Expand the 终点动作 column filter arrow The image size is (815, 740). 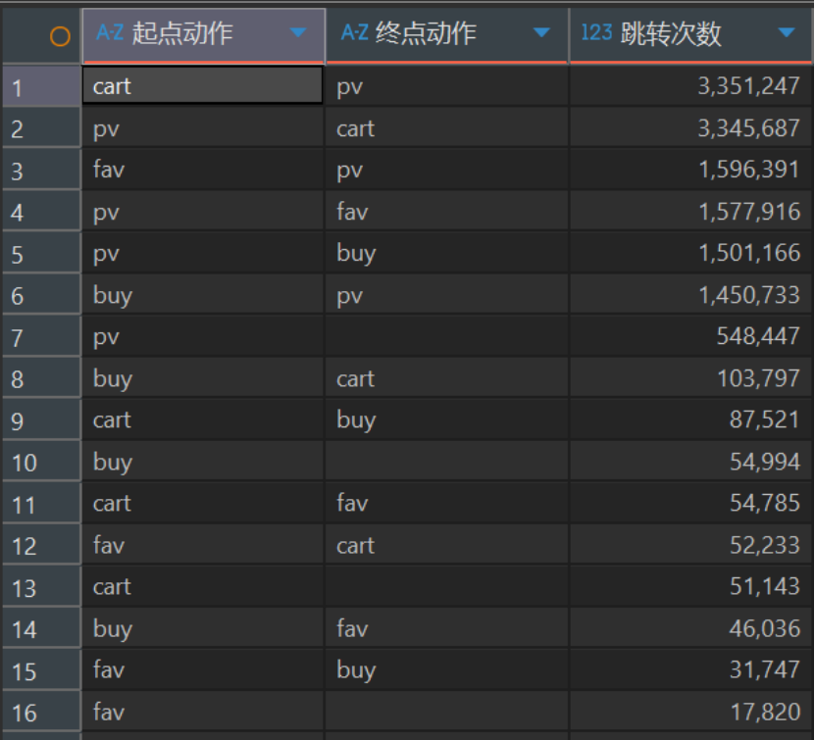point(541,32)
